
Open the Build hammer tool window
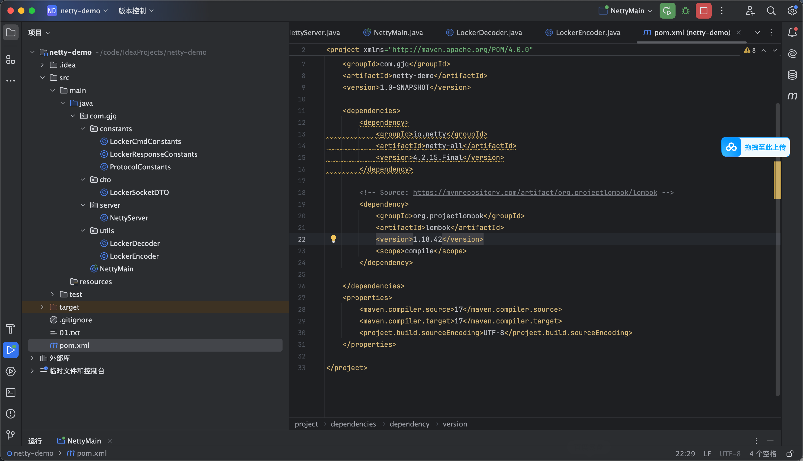point(11,329)
